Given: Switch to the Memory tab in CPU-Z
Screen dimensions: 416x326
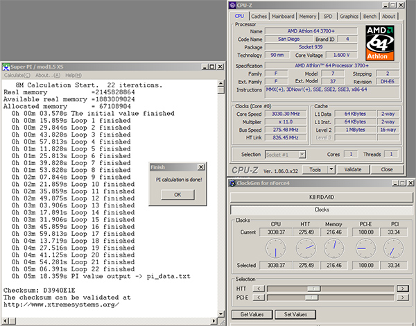Looking at the screenshot, I should click(x=307, y=17).
